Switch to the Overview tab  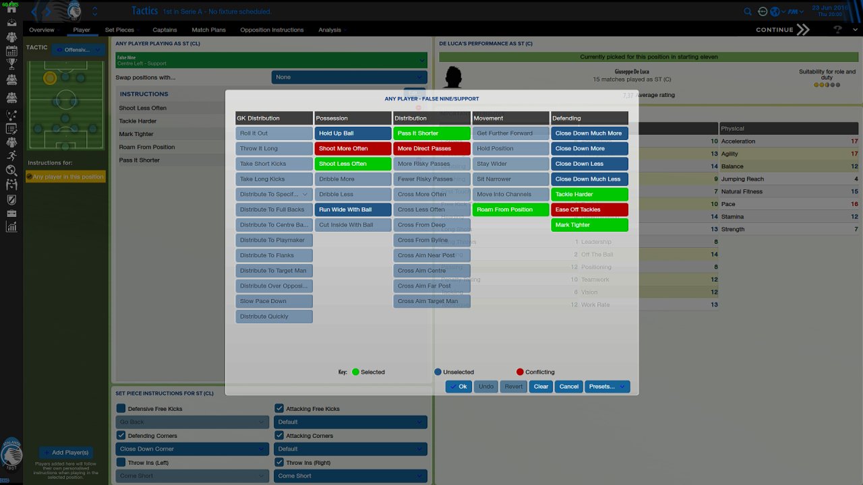42,30
